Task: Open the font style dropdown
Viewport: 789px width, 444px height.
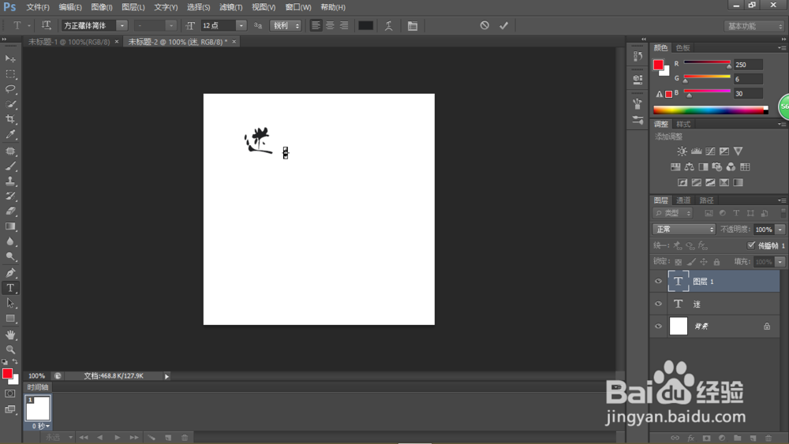Action: [171, 25]
